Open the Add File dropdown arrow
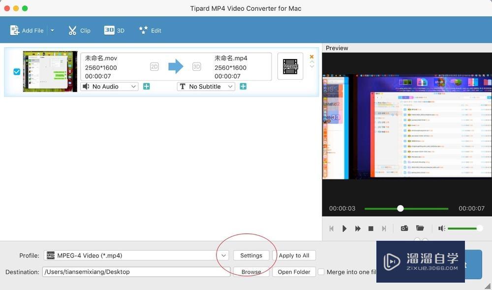The height and width of the screenshot is (290, 492). tap(53, 31)
